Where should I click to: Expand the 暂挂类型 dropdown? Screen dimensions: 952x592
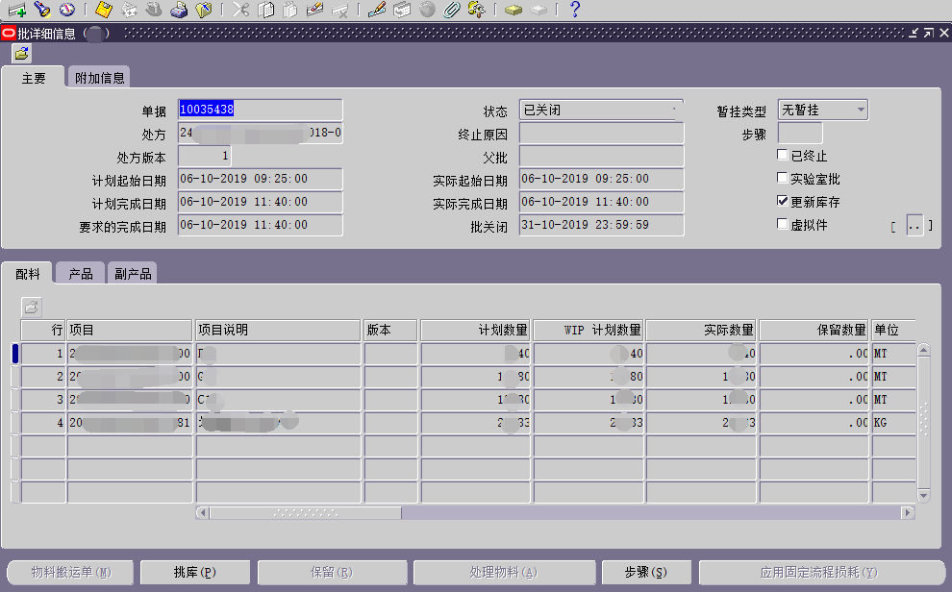(860, 110)
